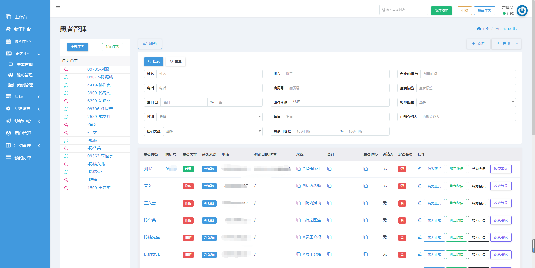Open patient 刘琨 in the table

pyautogui.click(x=148, y=169)
